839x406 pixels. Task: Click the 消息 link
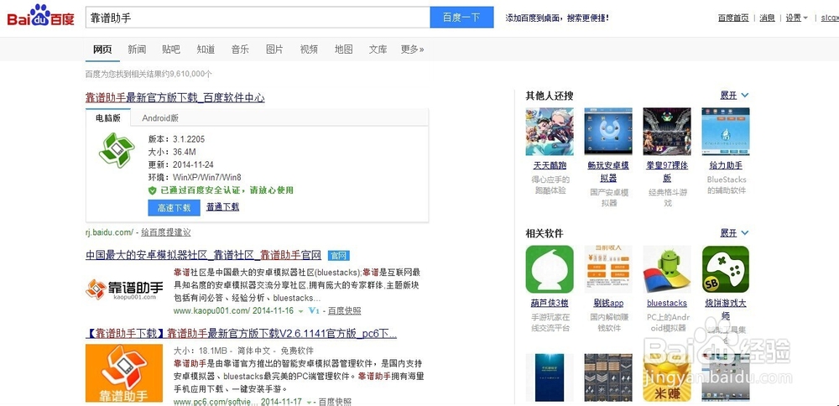(x=768, y=18)
